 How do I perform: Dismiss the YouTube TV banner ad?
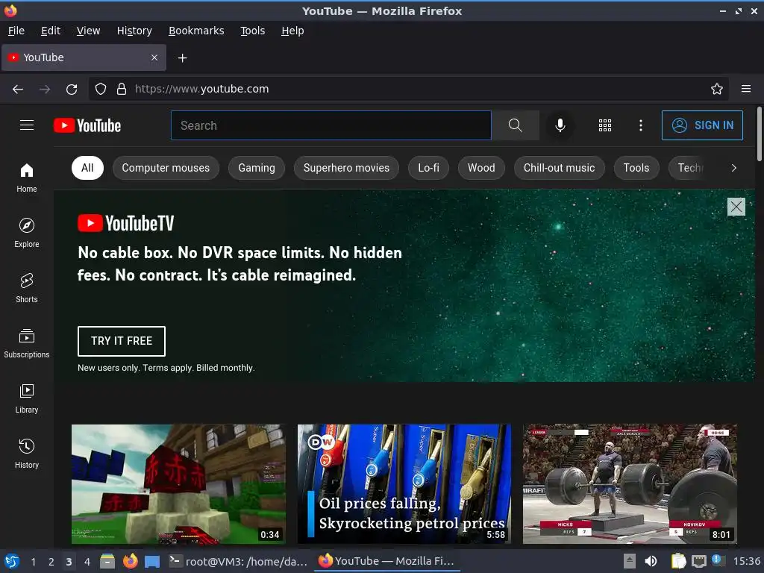click(736, 207)
